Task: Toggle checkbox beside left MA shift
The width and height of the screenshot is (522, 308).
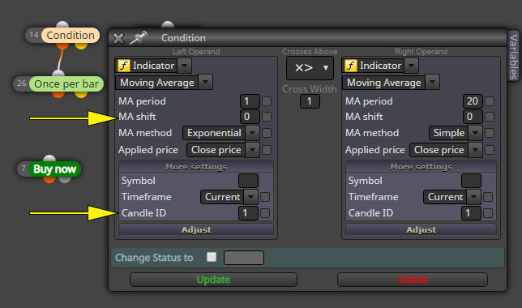Action: [267, 117]
